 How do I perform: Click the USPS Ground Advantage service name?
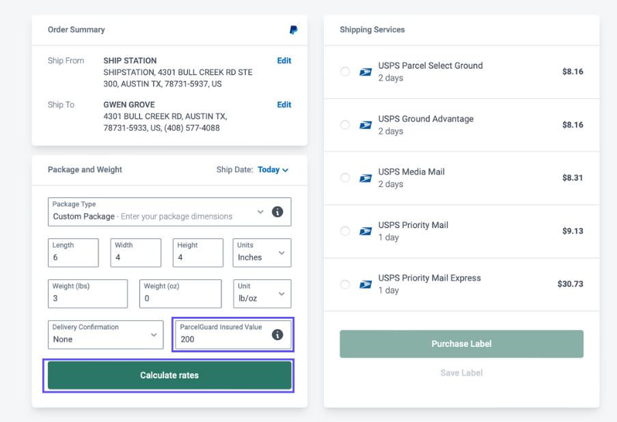[x=426, y=119]
